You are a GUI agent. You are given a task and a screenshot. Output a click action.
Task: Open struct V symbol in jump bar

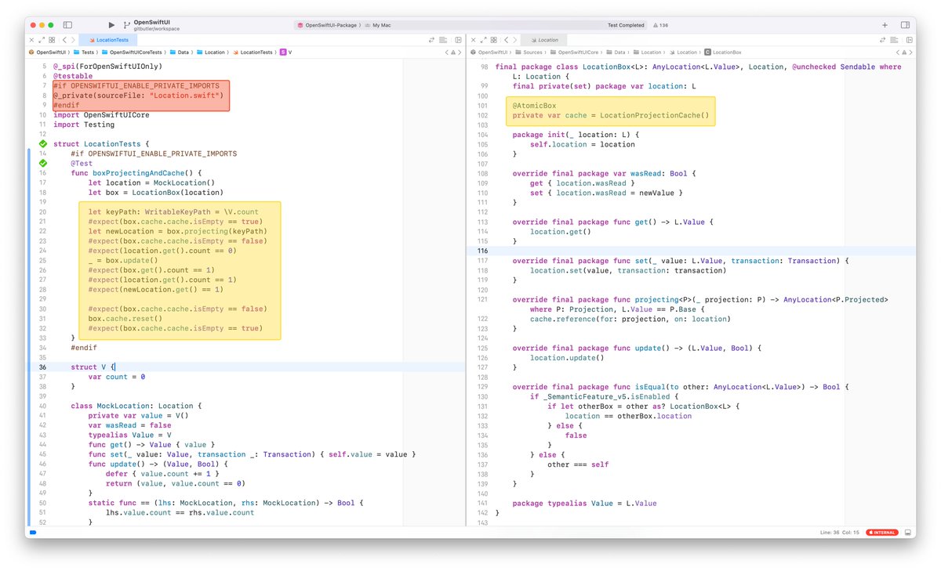click(x=286, y=52)
